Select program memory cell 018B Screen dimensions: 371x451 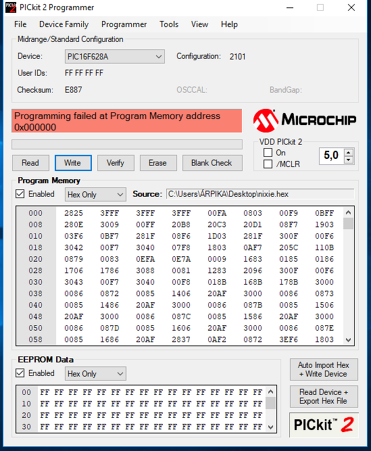click(x=217, y=282)
